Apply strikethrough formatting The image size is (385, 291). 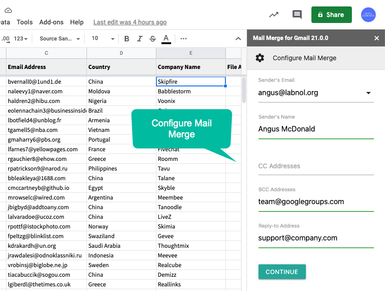[x=152, y=39]
